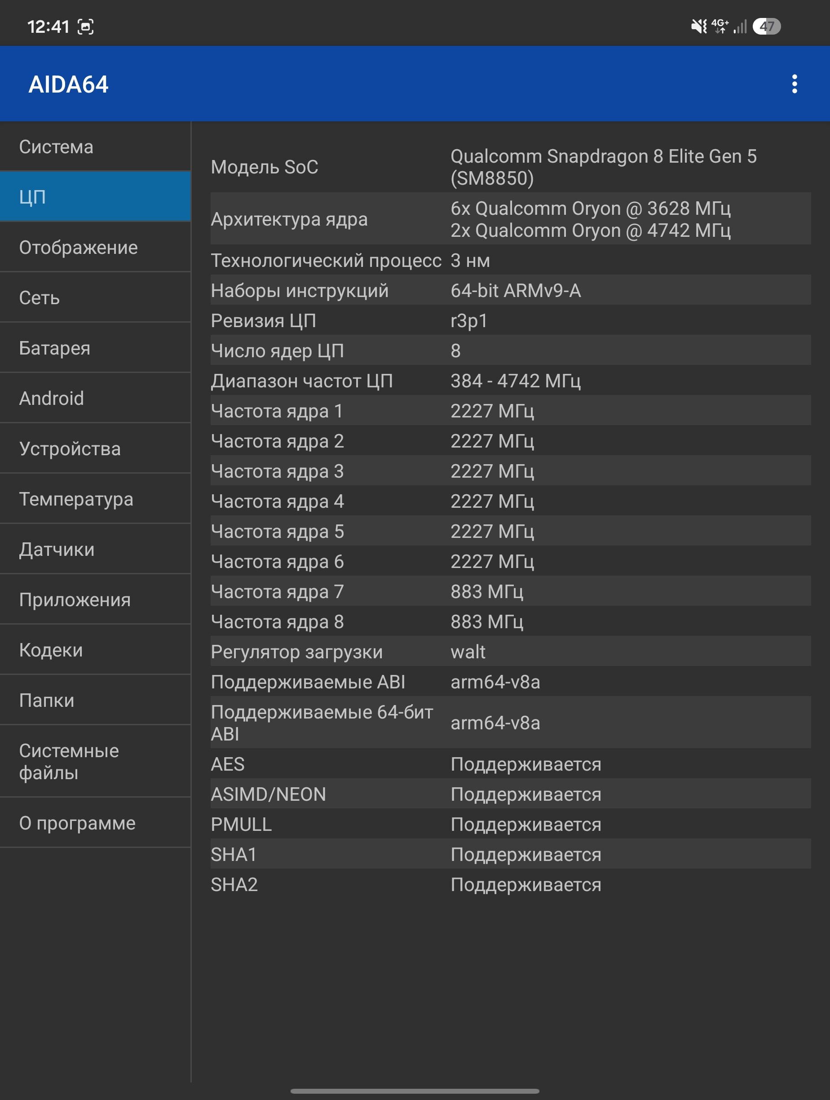Select the Qualcomm Snapdragon 8 Elite Gen 5 value

click(603, 167)
